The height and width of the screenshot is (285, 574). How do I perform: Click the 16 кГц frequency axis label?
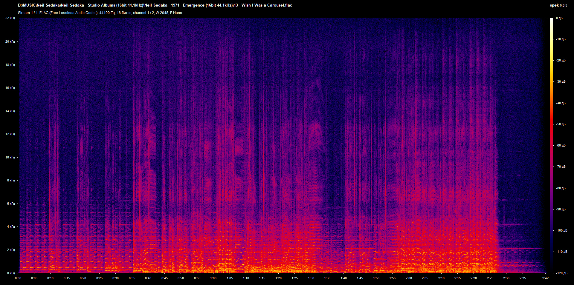(10, 88)
